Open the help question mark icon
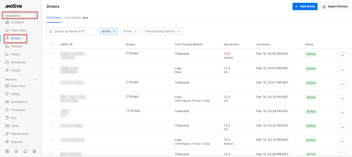 point(16,151)
